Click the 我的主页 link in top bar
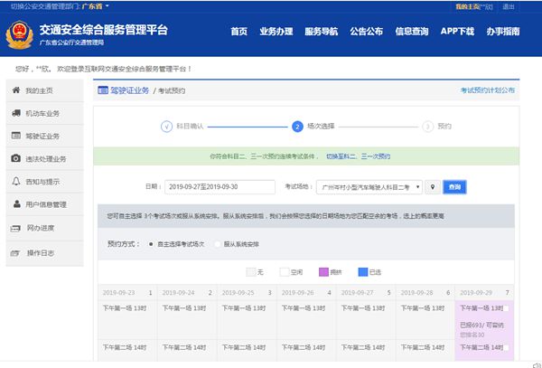Screen dimensions: 542x368 coord(467,6)
